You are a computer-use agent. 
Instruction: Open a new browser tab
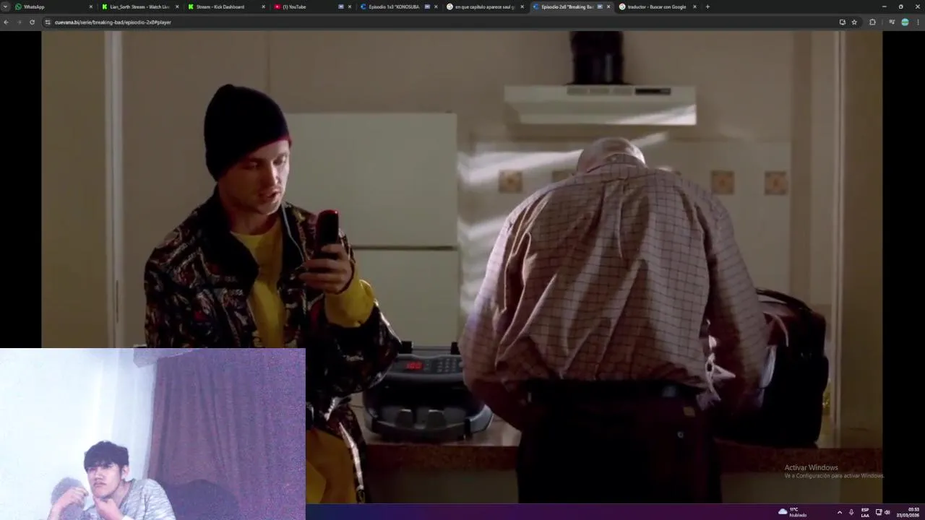click(x=707, y=6)
